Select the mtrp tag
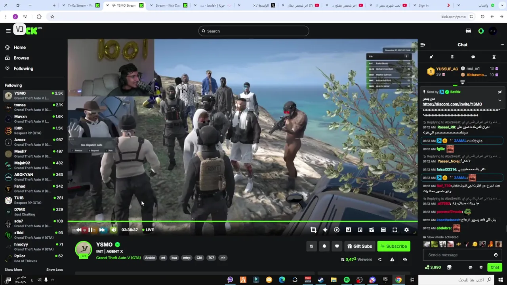This screenshot has height=285, width=507. pos(187,258)
